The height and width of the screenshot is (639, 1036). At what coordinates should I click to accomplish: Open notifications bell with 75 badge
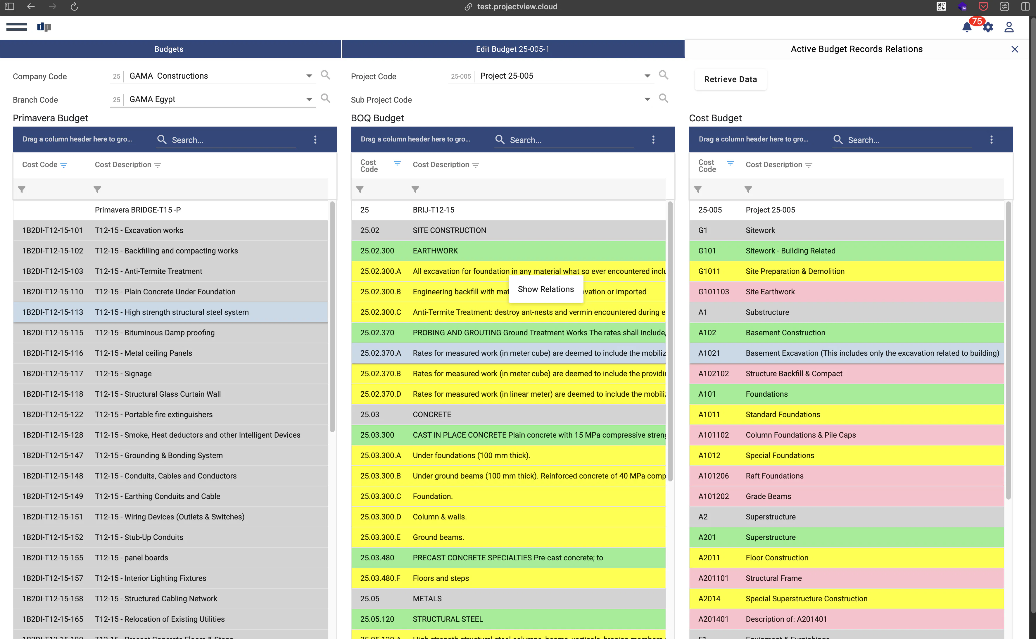(967, 27)
